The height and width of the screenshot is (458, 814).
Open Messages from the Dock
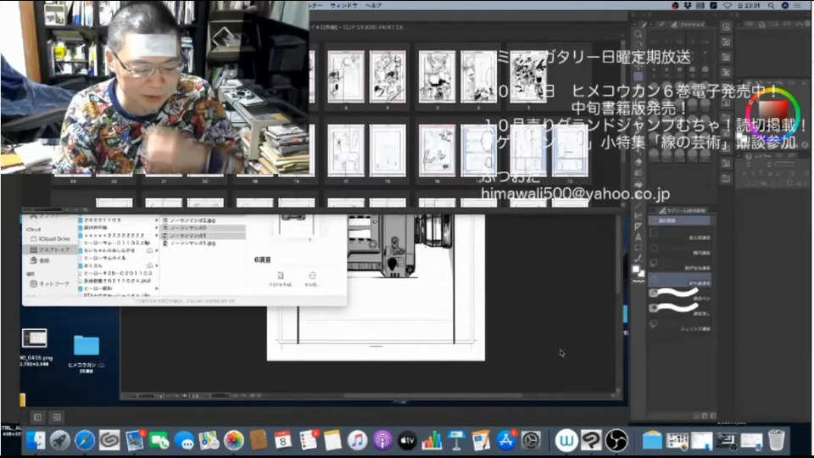[x=184, y=441]
